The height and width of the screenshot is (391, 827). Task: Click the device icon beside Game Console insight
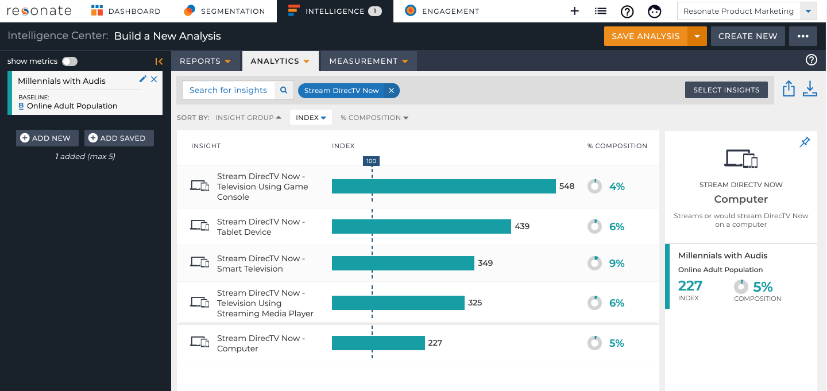[199, 185]
